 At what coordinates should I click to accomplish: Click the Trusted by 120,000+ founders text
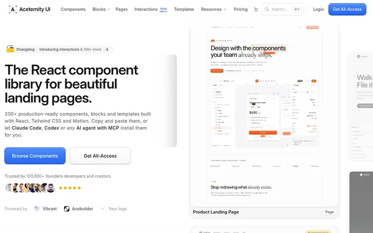coord(58,176)
